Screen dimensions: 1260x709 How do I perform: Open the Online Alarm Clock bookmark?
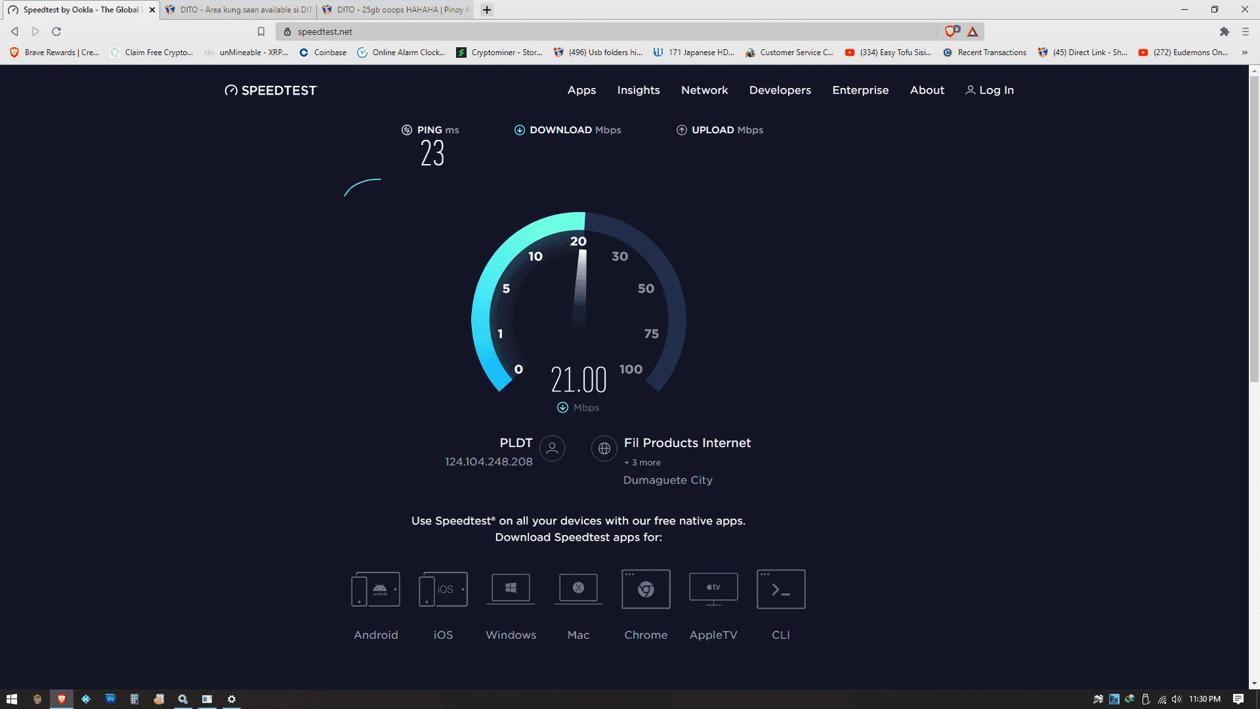pos(401,53)
